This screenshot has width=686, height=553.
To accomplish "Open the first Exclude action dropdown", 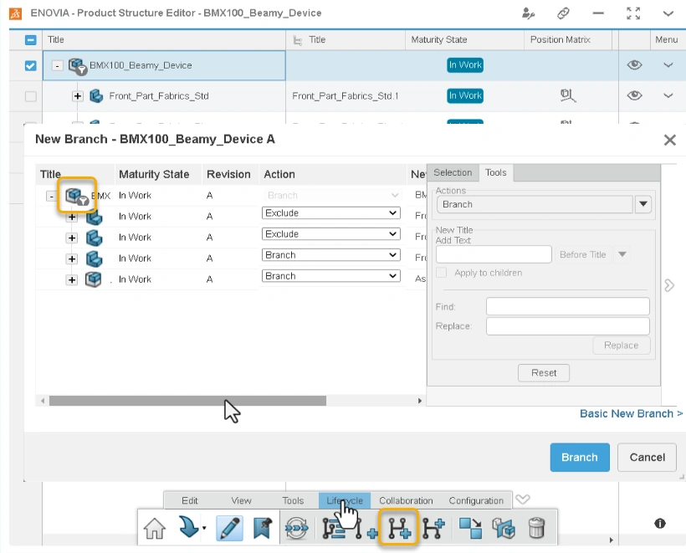I will (331, 213).
